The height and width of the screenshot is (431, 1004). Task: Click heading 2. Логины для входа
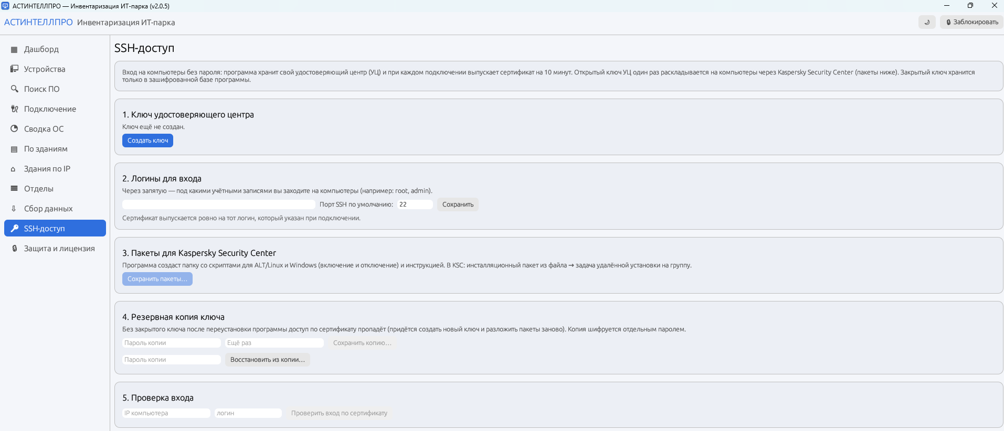(x=162, y=179)
